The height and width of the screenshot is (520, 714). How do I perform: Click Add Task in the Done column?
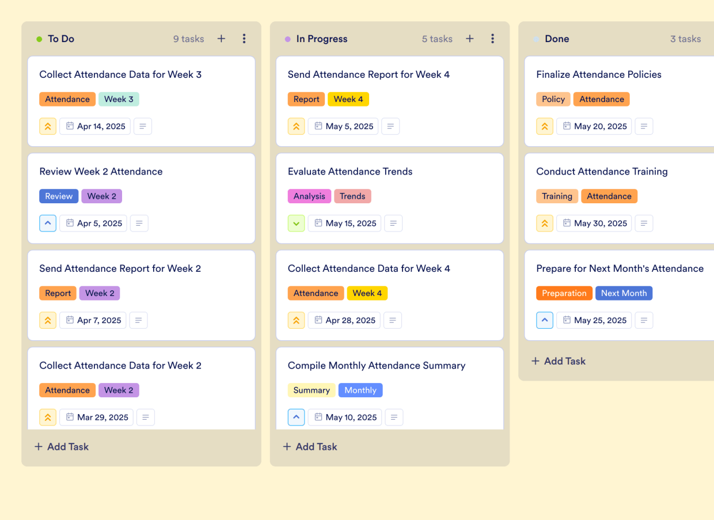(x=558, y=361)
